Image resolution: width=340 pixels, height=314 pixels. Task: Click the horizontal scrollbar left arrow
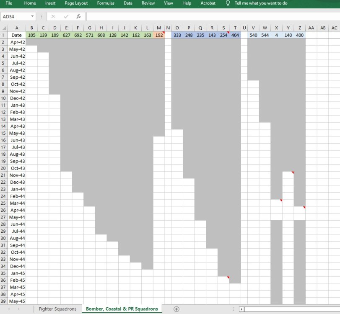click(x=241, y=309)
